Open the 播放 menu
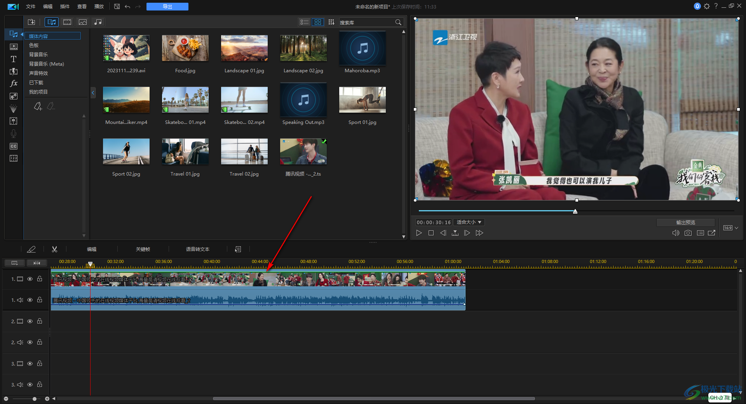Image resolution: width=746 pixels, height=404 pixels. (x=99, y=7)
